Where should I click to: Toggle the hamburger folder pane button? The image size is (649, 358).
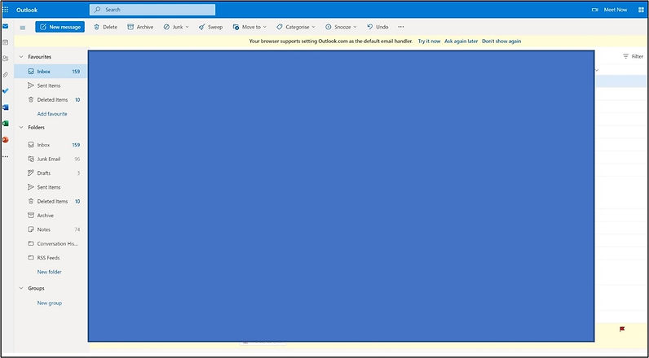[x=23, y=28]
